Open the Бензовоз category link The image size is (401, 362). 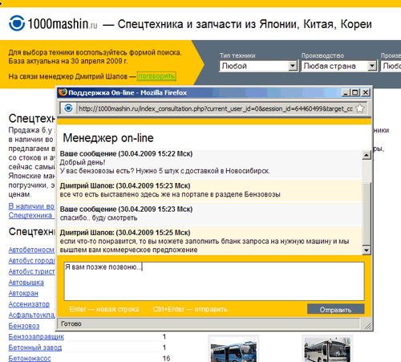tap(24, 326)
